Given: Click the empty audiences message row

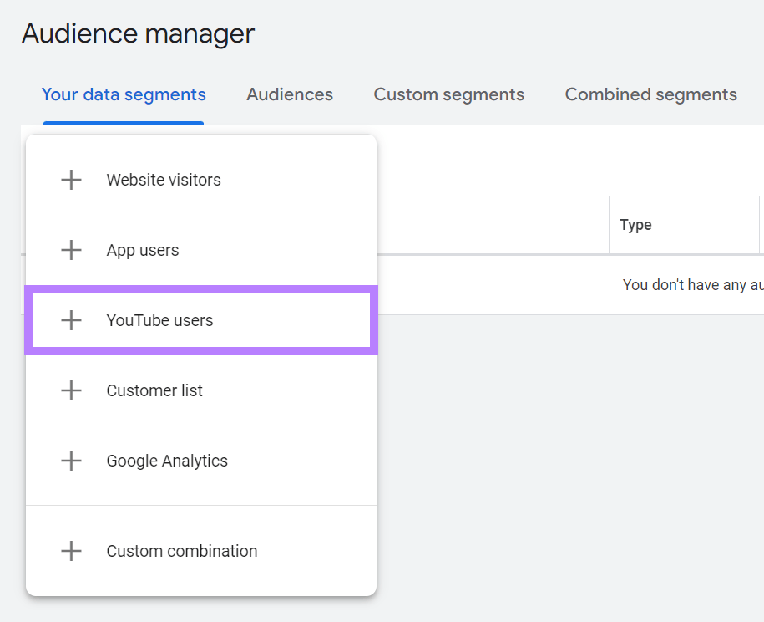Looking at the screenshot, I should [691, 284].
